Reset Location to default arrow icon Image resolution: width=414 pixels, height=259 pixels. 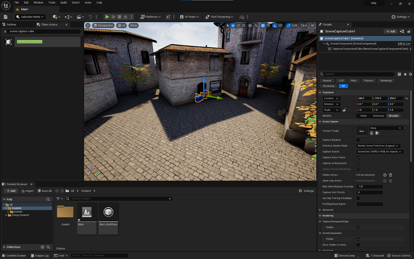click(407, 98)
